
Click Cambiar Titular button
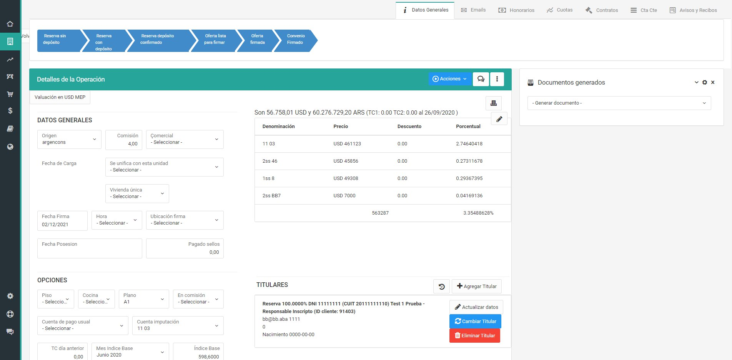pyautogui.click(x=475, y=322)
